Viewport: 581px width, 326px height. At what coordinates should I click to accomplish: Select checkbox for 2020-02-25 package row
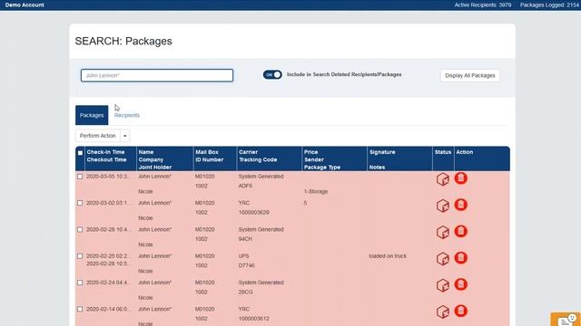click(x=80, y=256)
